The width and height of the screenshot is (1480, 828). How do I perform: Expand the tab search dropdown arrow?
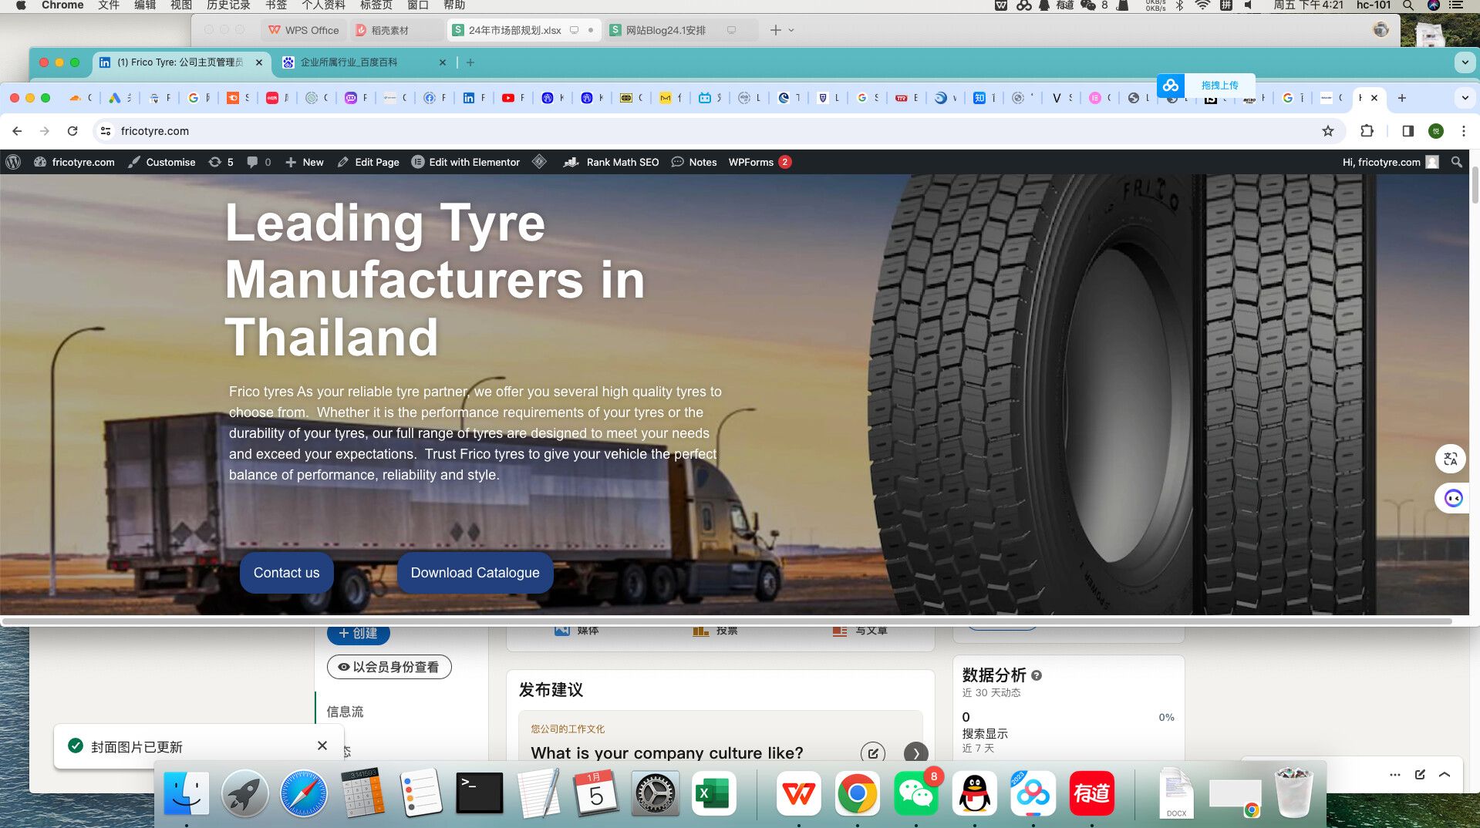(1465, 98)
